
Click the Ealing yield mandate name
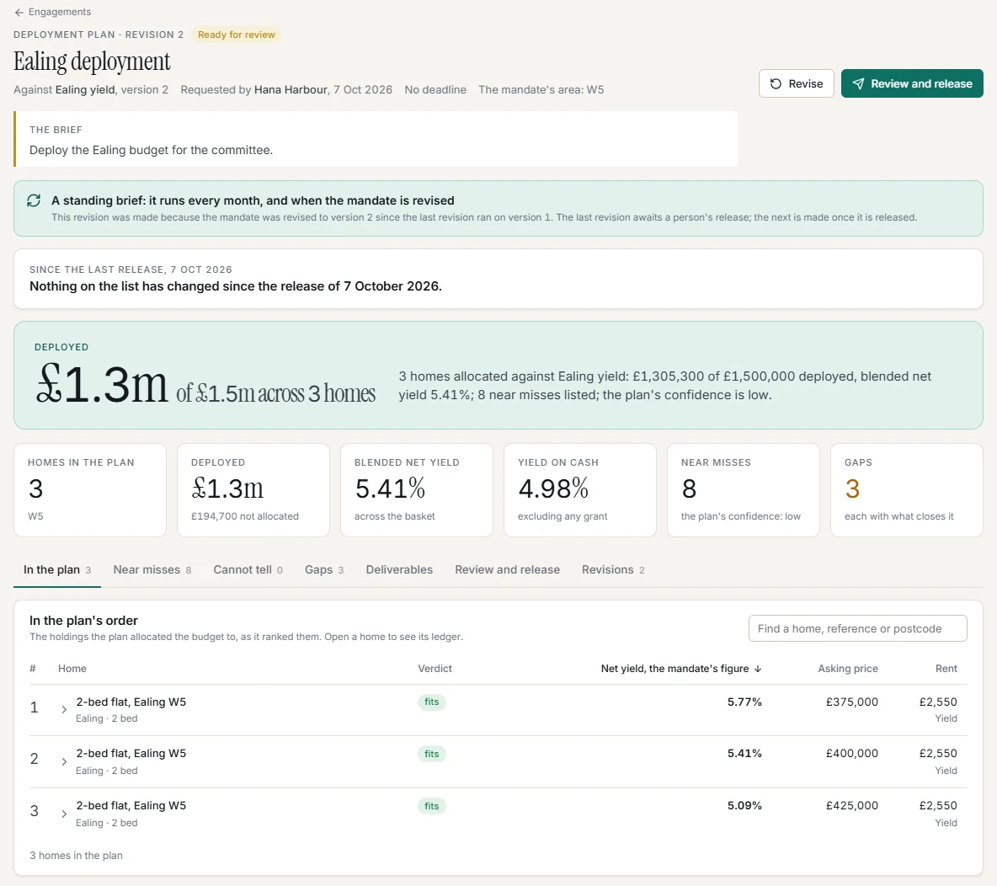click(x=85, y=89)
